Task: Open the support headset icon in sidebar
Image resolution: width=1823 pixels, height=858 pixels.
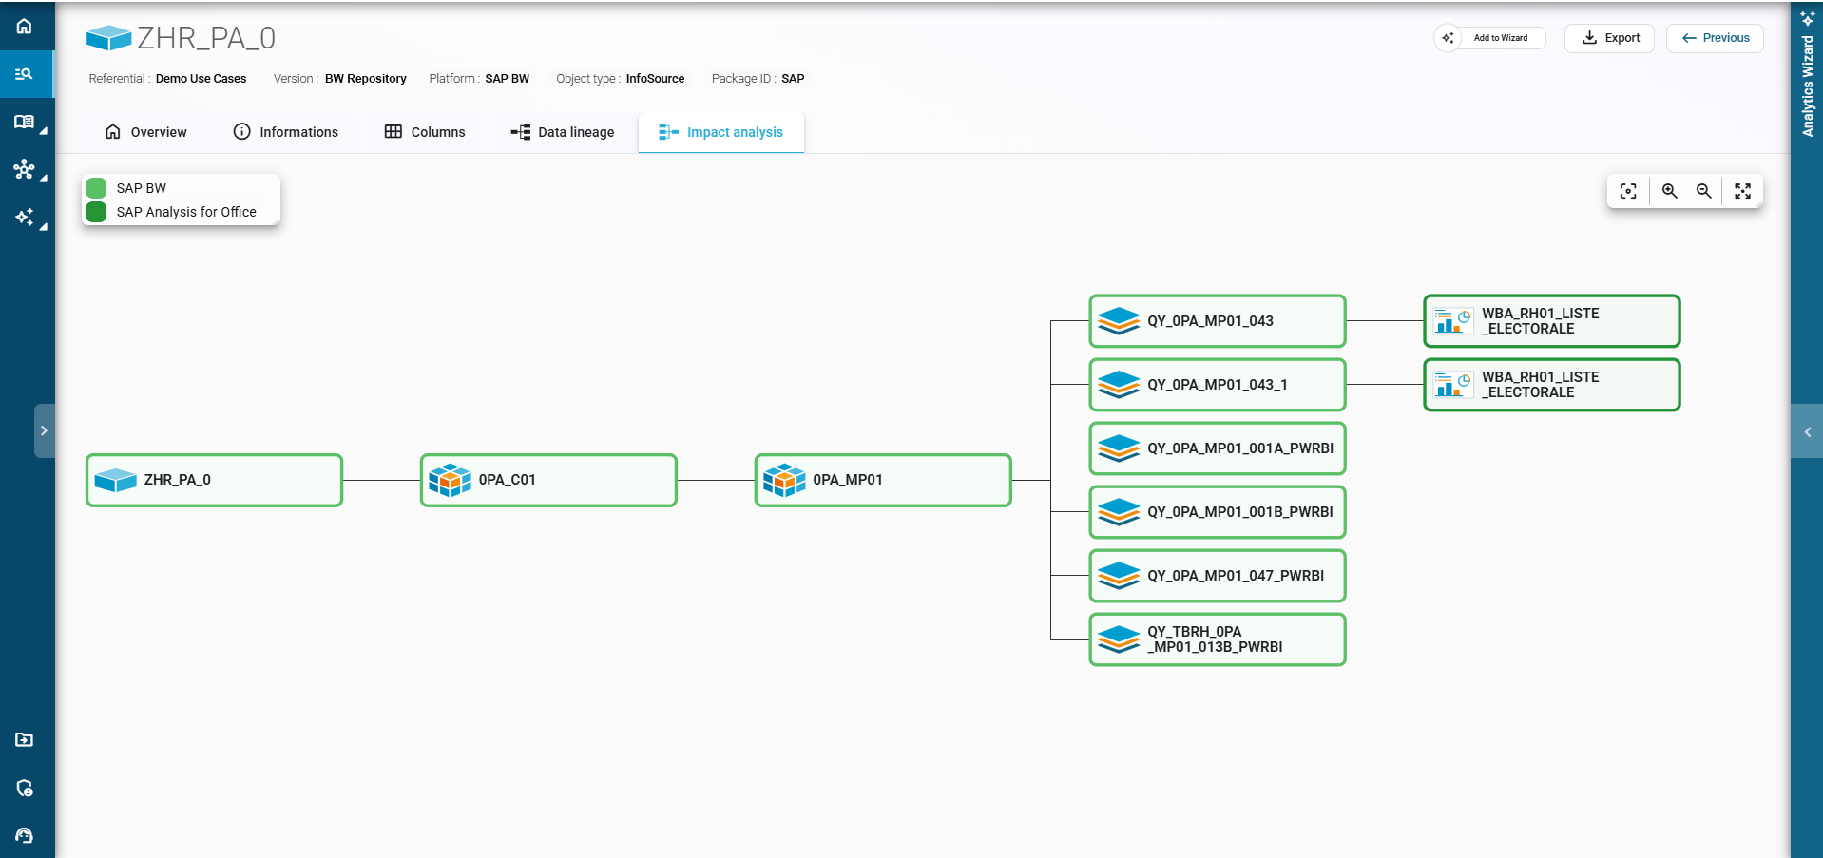Action: 25,835
